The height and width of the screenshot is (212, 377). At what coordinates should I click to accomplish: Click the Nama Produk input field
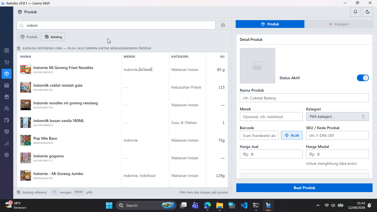point(304,98)
